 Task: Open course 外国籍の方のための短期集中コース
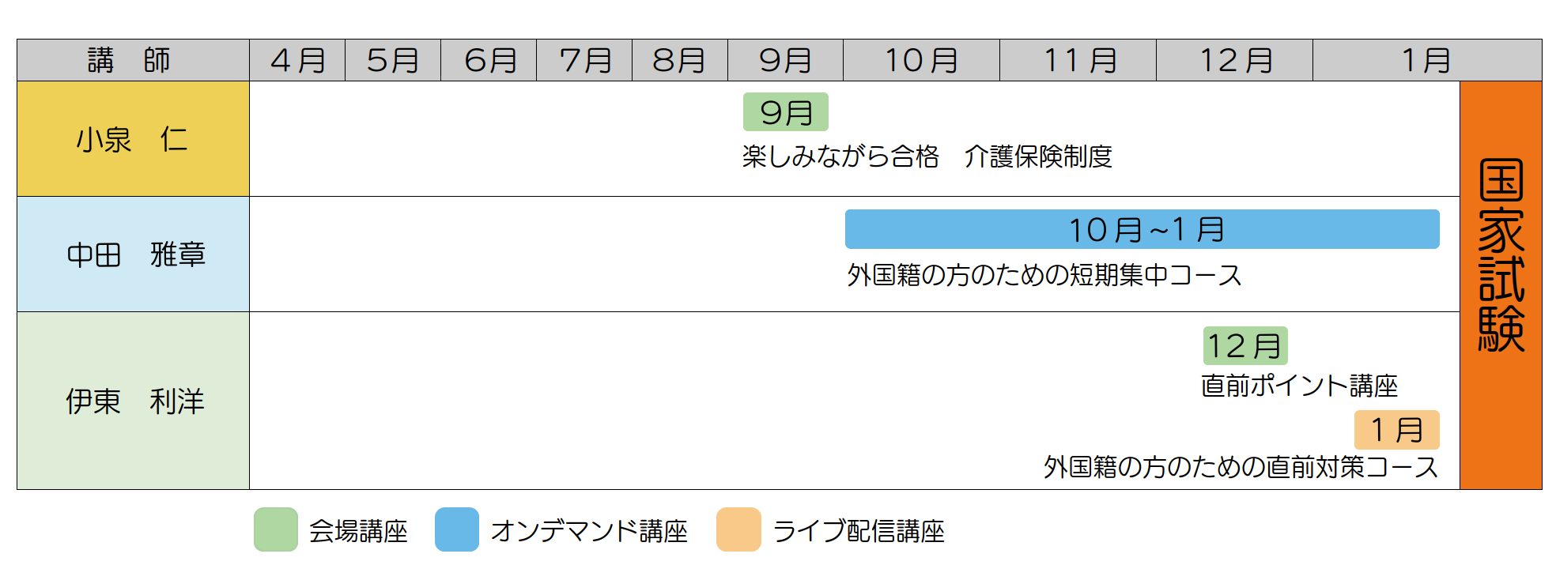[1044, 275]
